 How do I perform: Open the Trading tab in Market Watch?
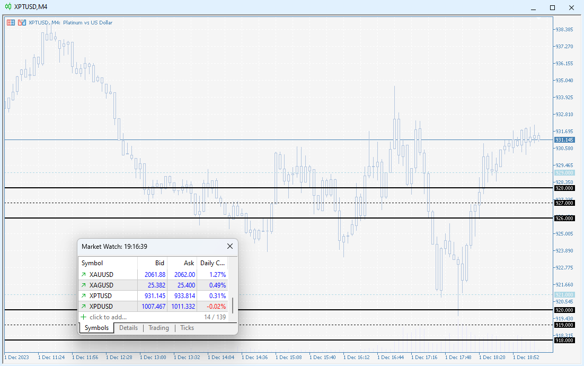158,328
